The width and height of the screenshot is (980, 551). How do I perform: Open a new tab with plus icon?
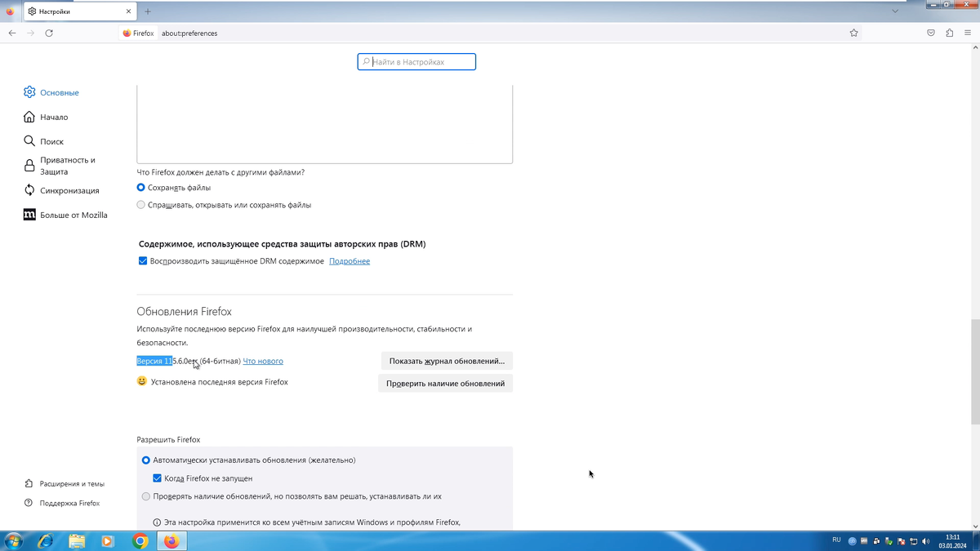[x=147, y=11]
